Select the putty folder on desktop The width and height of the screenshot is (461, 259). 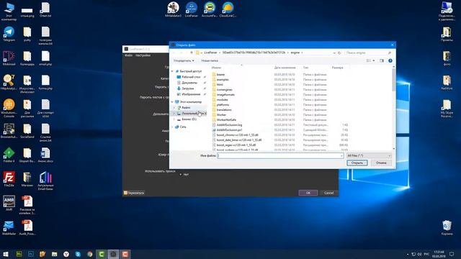27,34
